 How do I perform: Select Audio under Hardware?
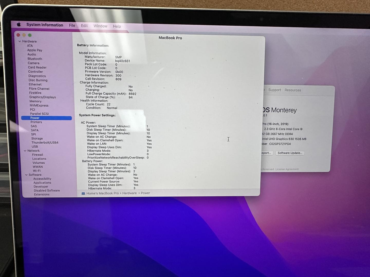click(x=32, y=54)
